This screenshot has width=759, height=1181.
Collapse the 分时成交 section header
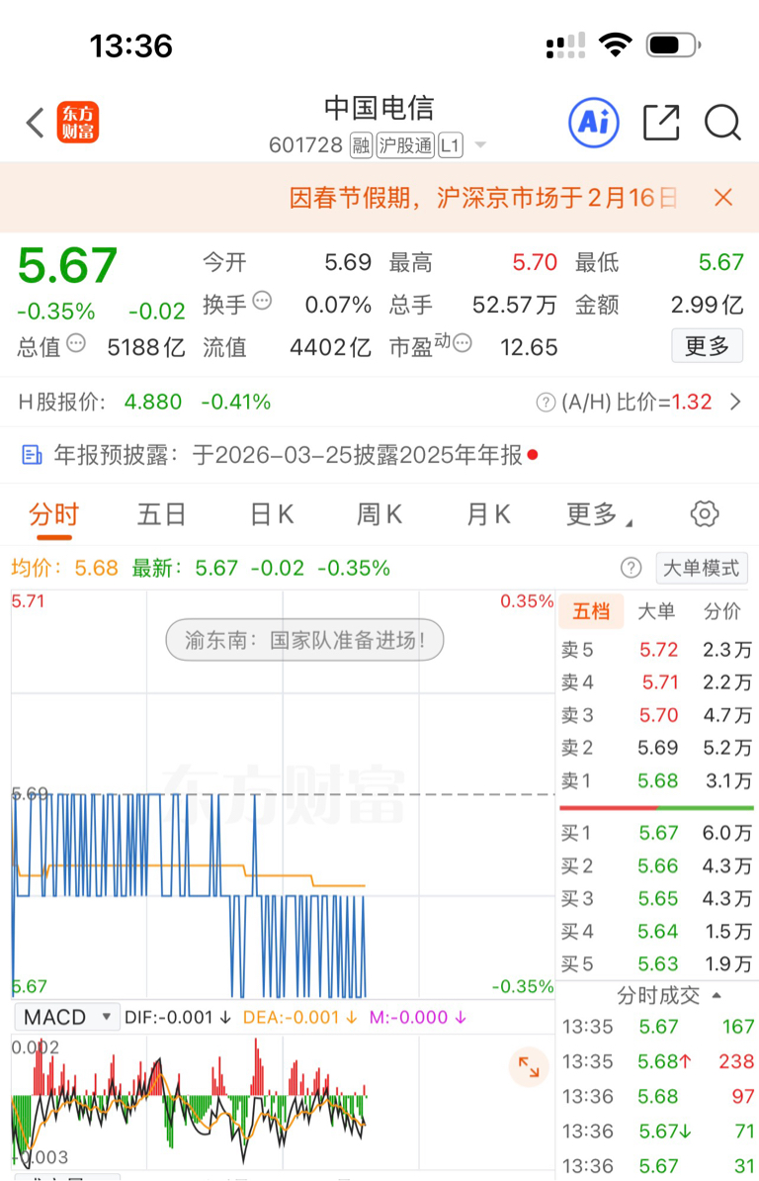coord(669,996)
